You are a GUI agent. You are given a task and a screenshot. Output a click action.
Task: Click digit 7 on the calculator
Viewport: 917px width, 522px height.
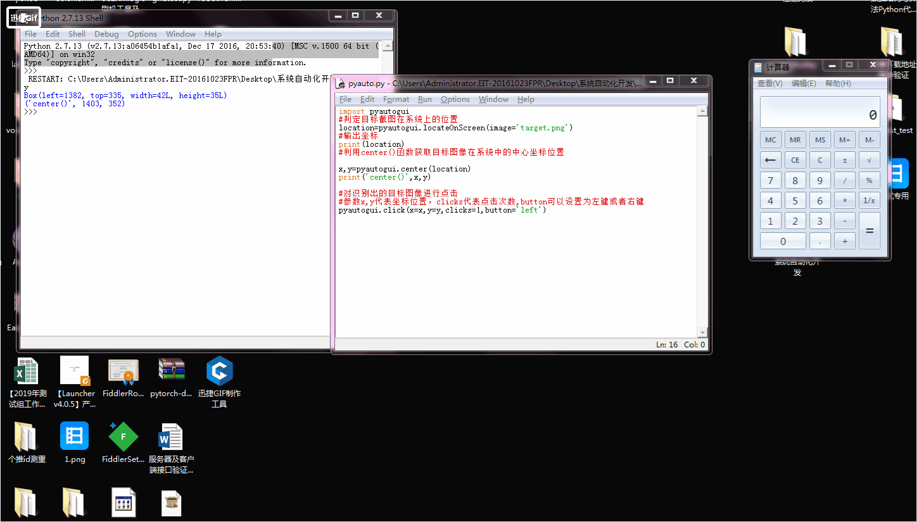click(x=771, y=180)
